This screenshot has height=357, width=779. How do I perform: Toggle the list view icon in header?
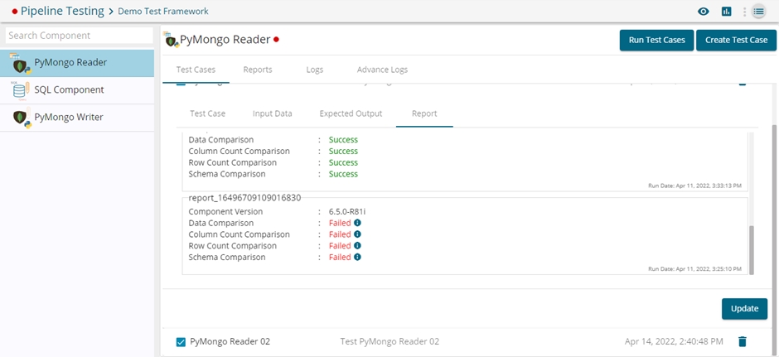point(758,12)
